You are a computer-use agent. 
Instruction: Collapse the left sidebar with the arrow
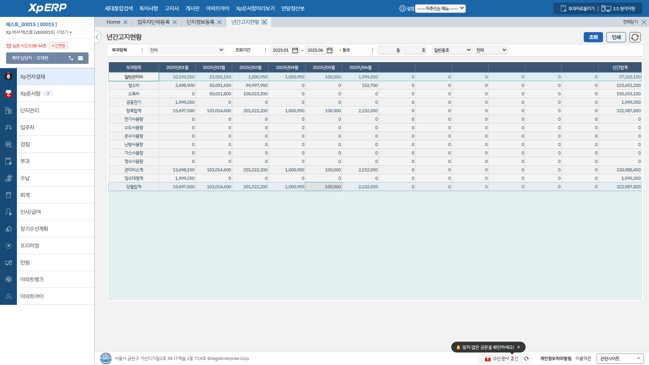coord(97,37)
